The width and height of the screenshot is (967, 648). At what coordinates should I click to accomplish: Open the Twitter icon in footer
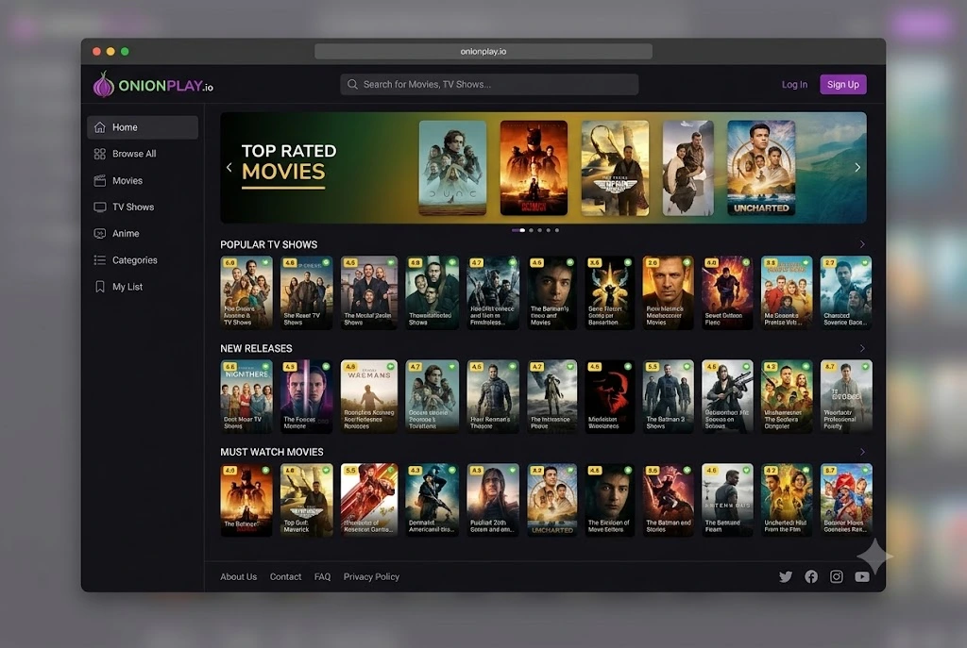[785, 576]
